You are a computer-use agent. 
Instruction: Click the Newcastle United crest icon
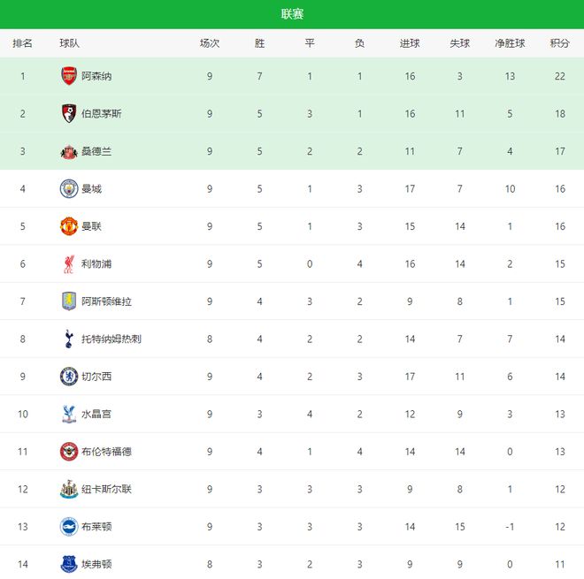point(69,489)
